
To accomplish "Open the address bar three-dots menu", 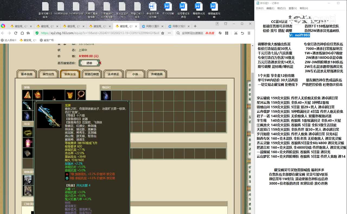I will (169, 33).
